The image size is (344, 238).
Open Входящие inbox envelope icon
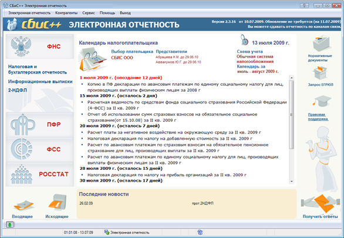pos(23,206)
